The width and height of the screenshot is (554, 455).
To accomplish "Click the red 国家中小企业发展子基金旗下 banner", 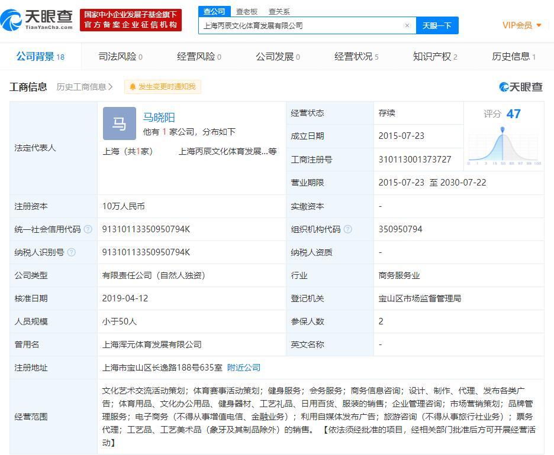I will [x=131, y=20].
